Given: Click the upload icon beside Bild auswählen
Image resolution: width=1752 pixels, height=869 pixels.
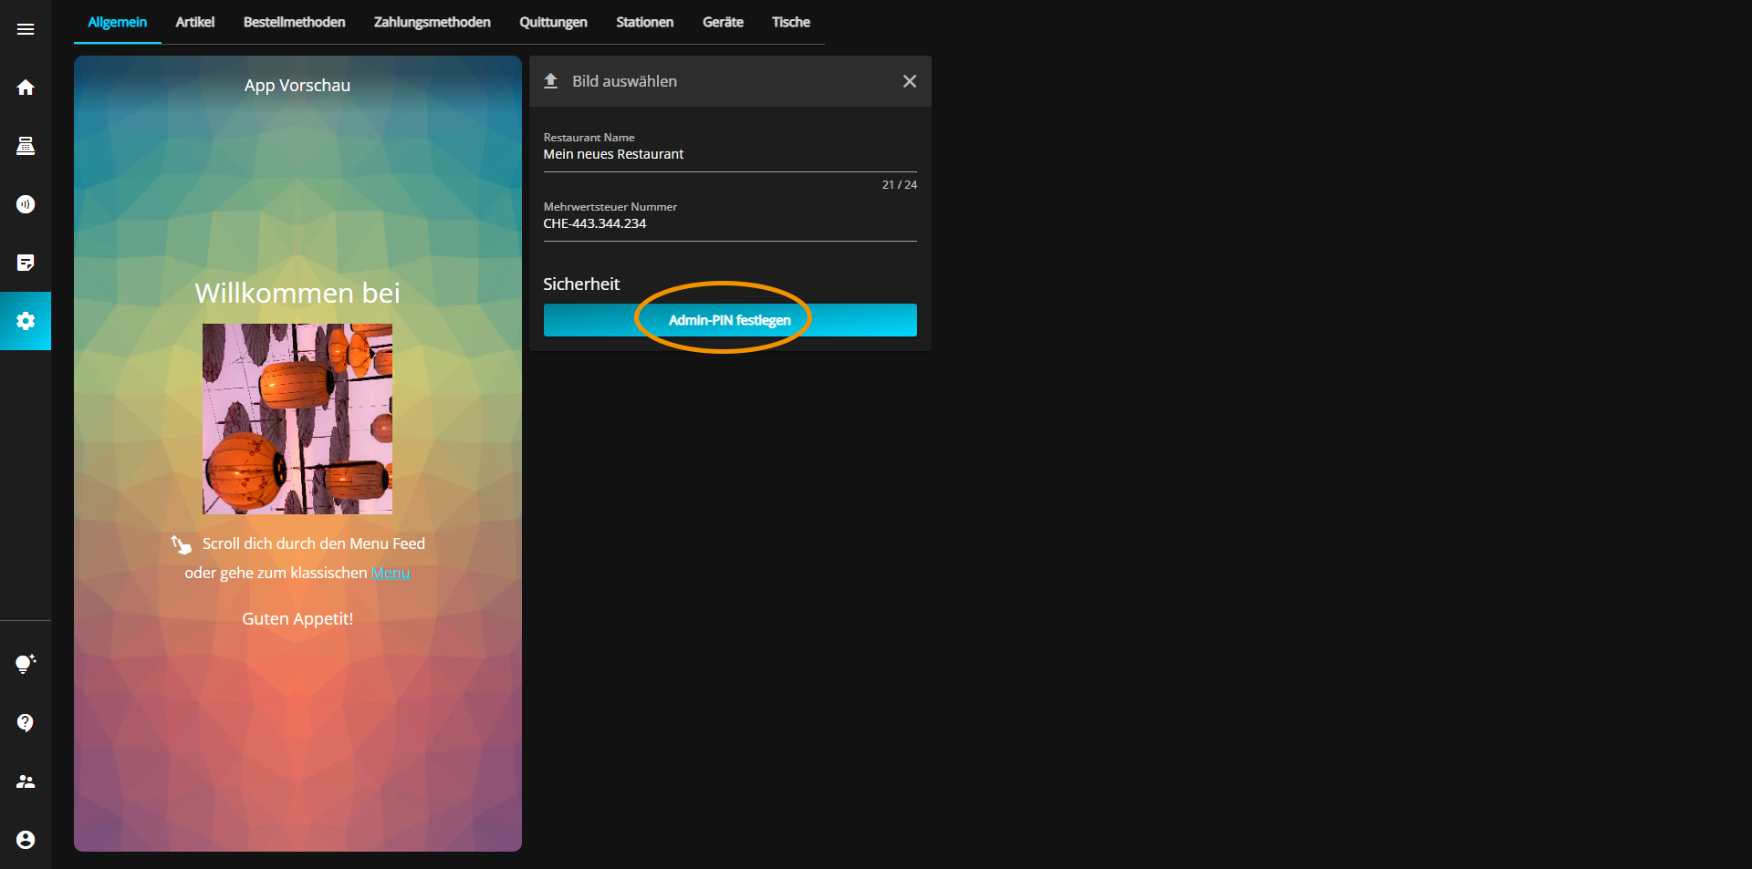Looking at the screenshot, I should pos(551,81).
